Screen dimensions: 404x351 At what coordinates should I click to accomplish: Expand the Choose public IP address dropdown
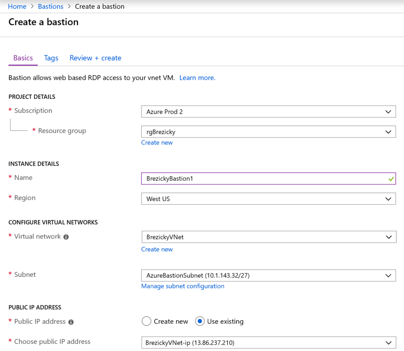point(269,342)
